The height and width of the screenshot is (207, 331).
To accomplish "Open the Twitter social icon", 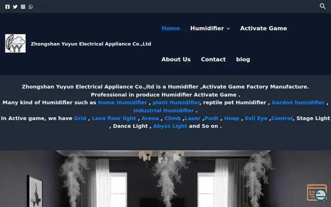I will tap(15, 7).
